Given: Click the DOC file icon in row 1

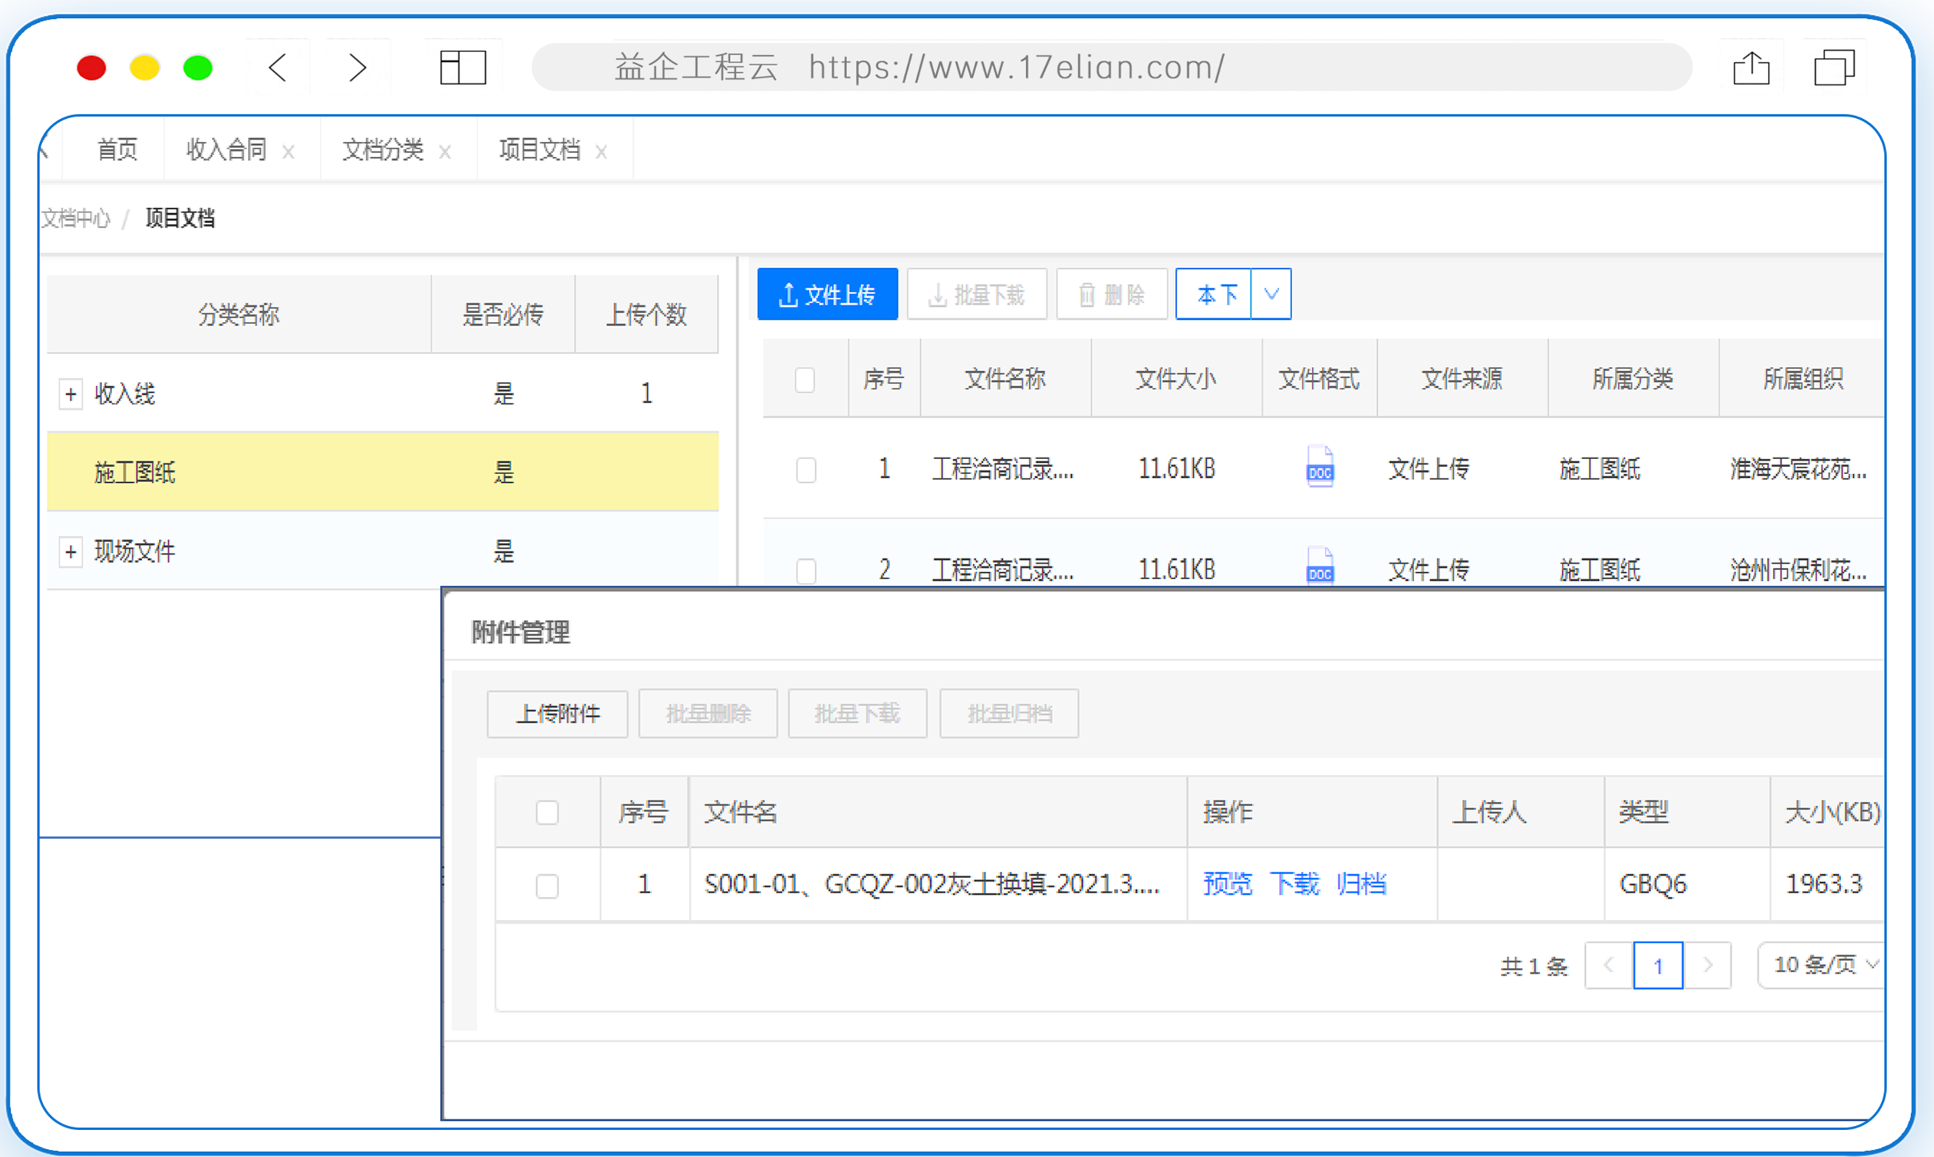Looking at the screenshot, I should (1320, 468).
